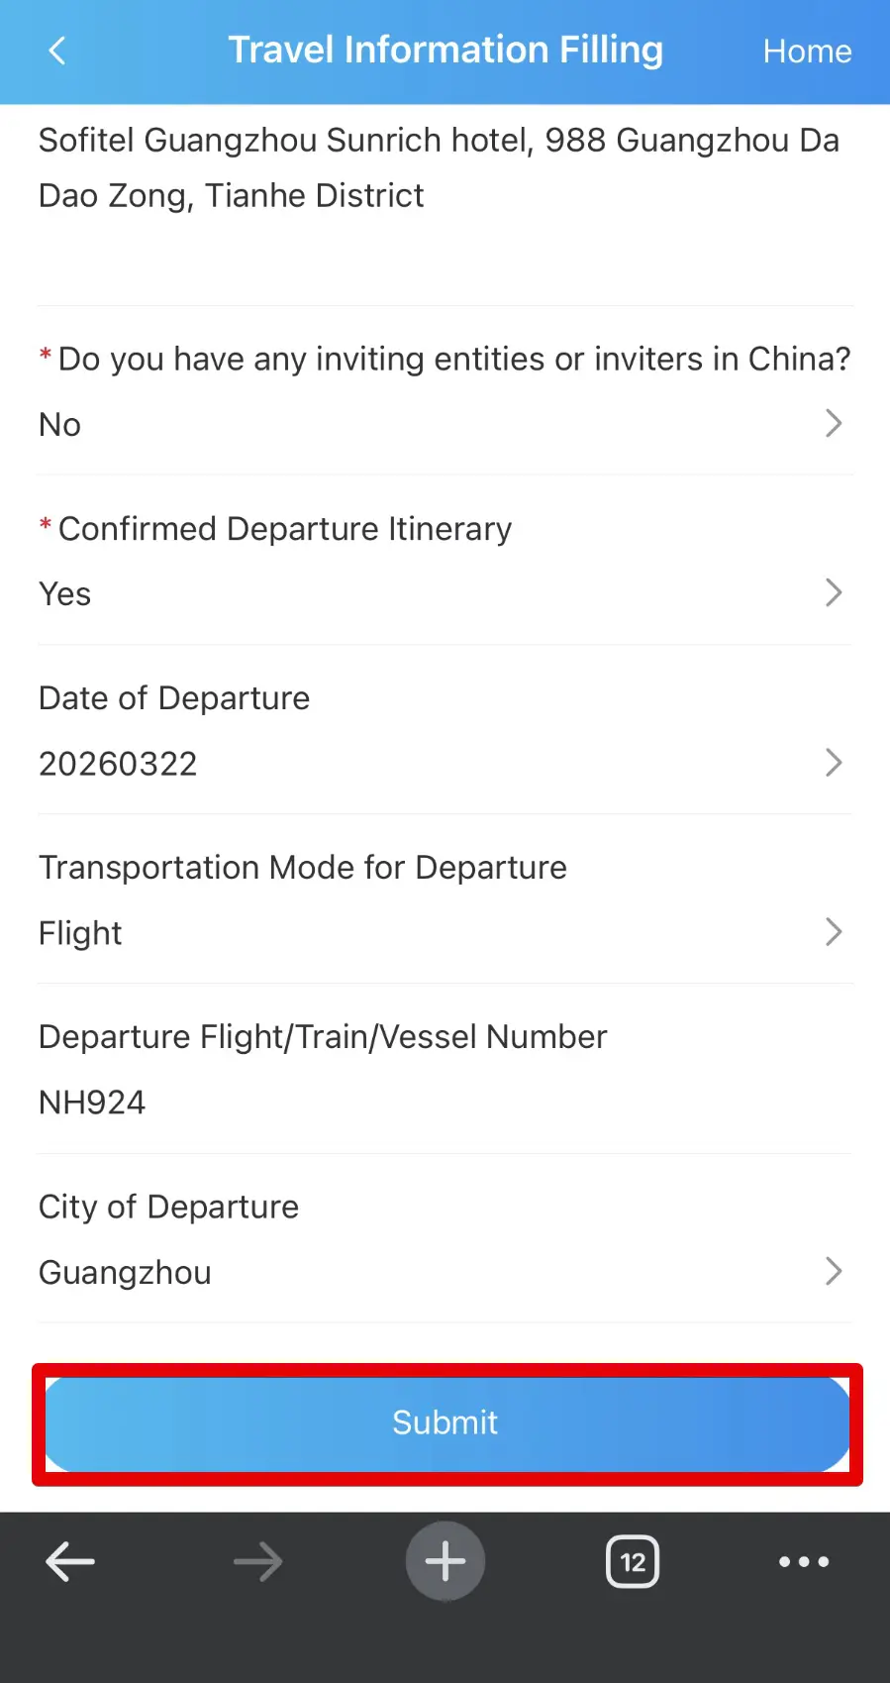
Task: Open the Date of Departure picker chevron
Action: (834, 763)
